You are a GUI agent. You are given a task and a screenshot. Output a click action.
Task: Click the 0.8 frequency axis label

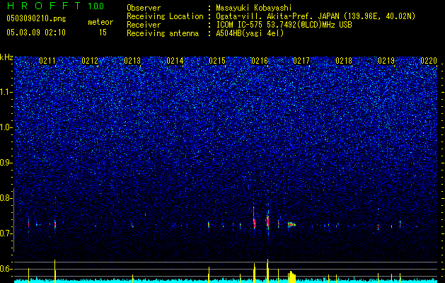click(6, 198)
